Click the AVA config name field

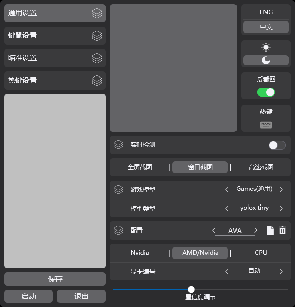(234, 231)
